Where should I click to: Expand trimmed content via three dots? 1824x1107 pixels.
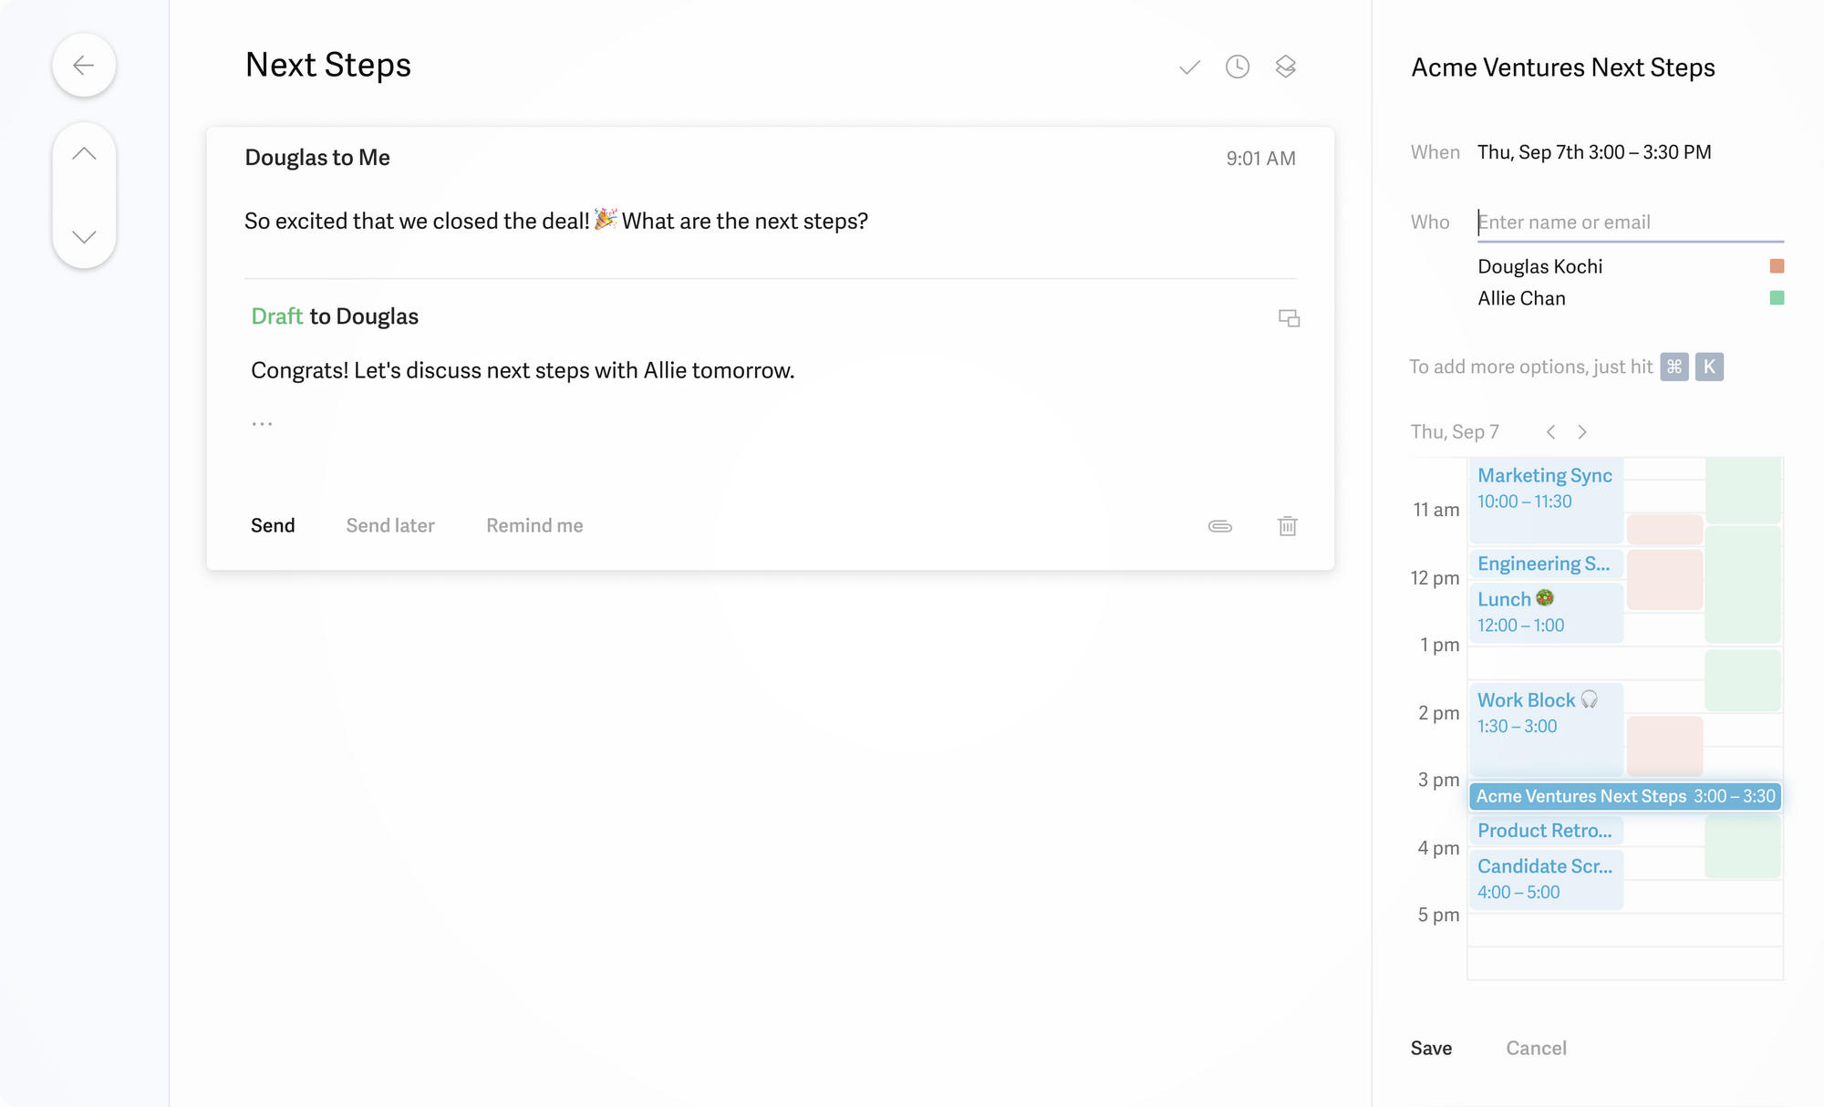click(x=263, y=424)
